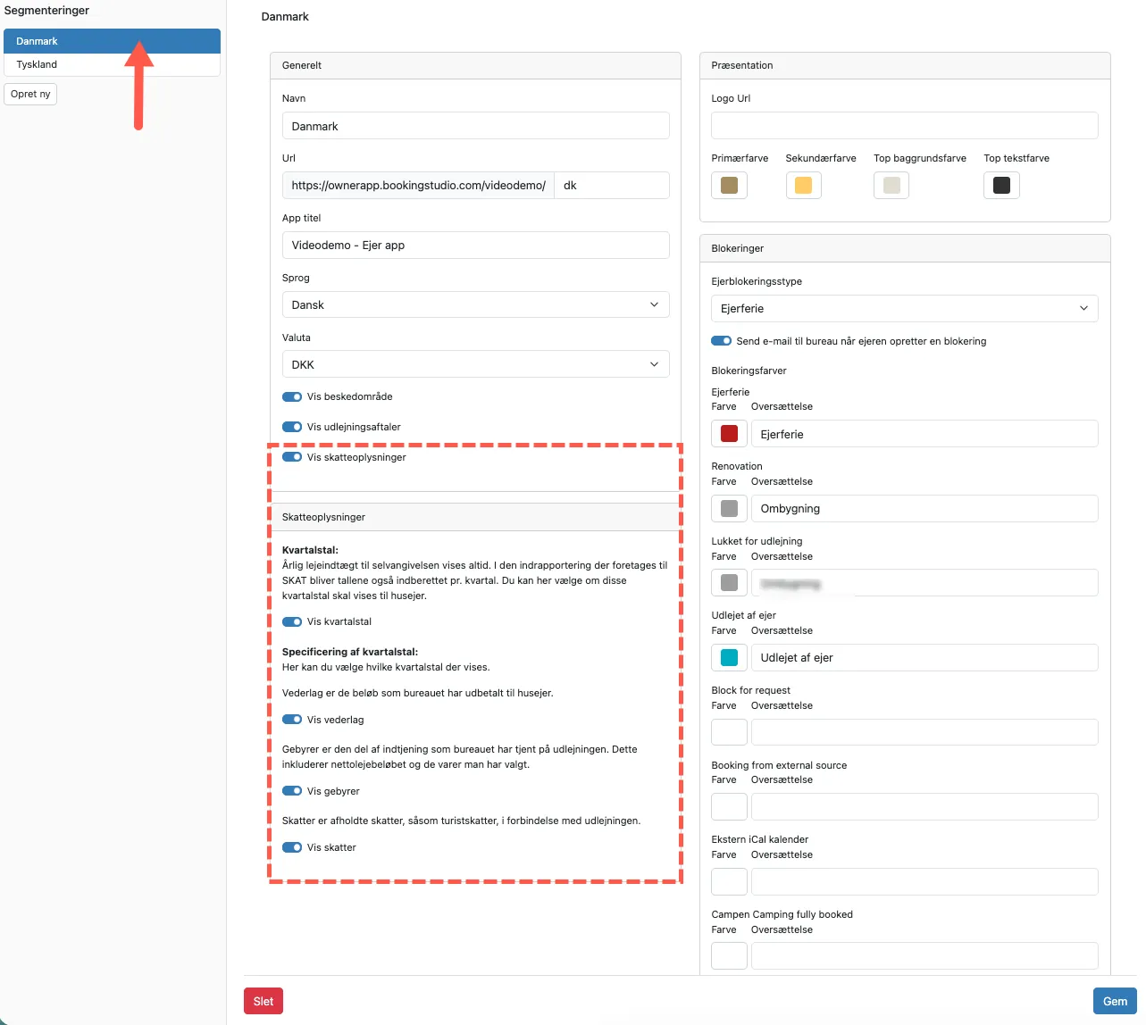This screenshot has height=1025, width=1146.
Task: Disable Vis vederlag switch
Action: [x=292, y=720]
